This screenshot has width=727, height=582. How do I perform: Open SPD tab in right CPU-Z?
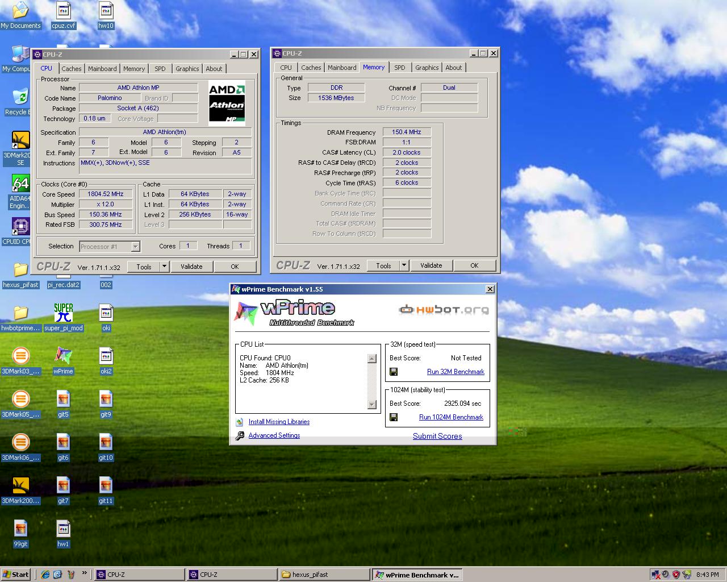(x=400, y=68)
